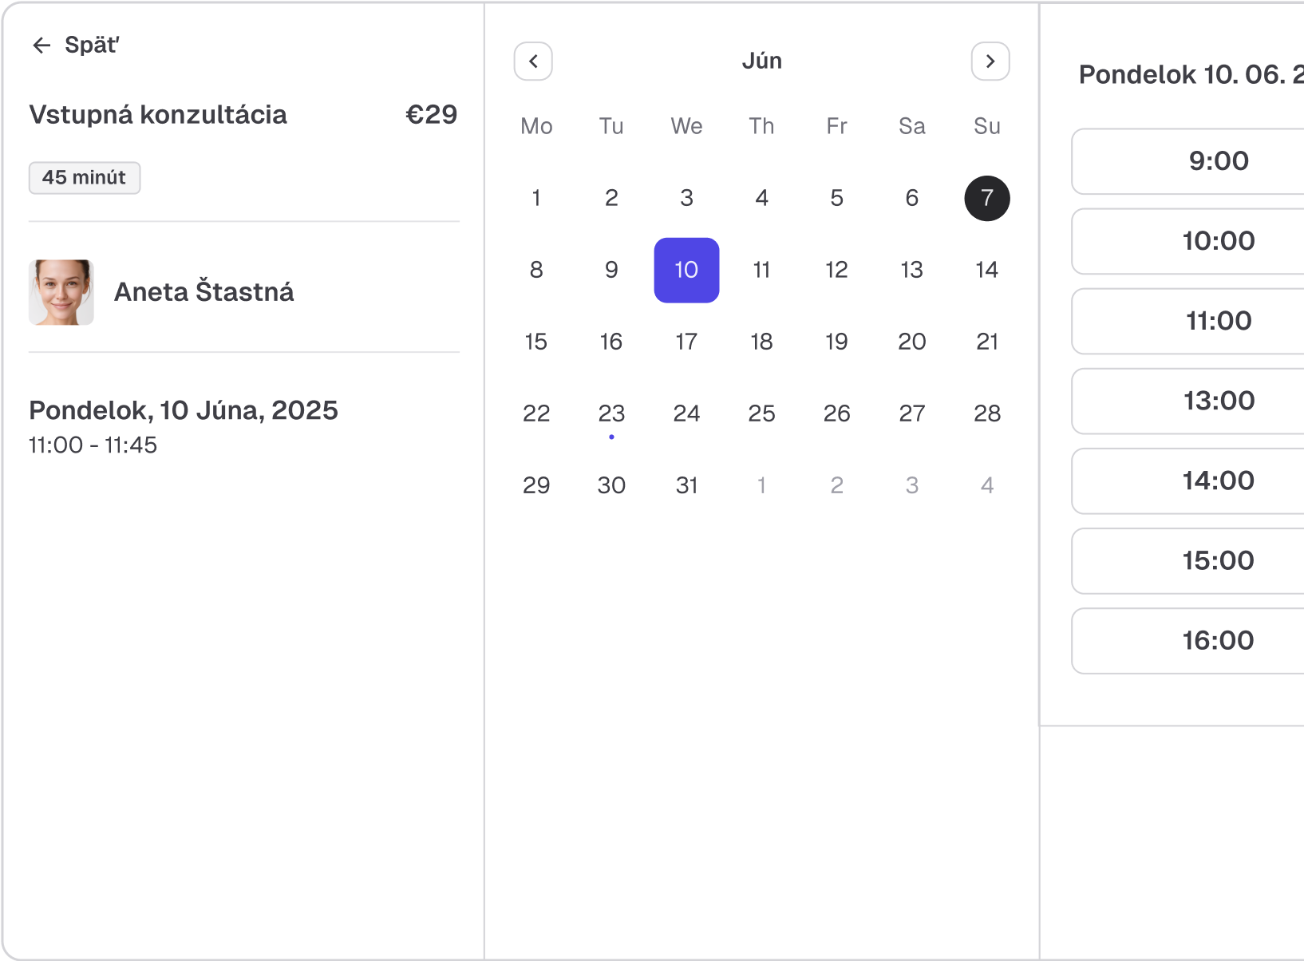Click Aneta Šťastná's profile photo
Viewport: 1304px width, 961px height.
(x=61, y=292)
